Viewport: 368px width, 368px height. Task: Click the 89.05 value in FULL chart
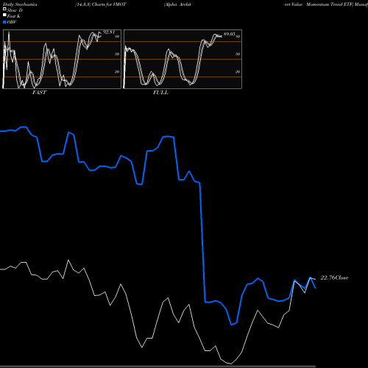[x=229, y=34]
